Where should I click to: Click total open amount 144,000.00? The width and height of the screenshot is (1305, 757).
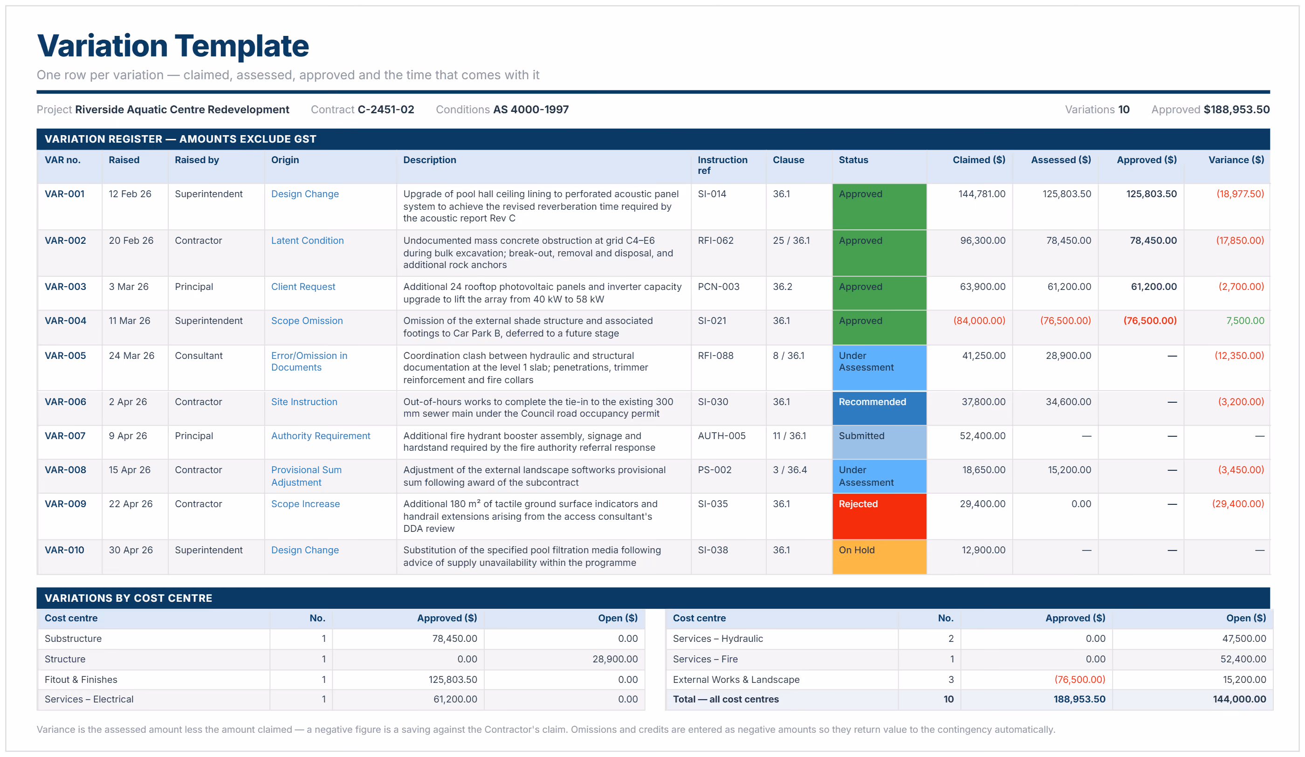coord(1239,700)
